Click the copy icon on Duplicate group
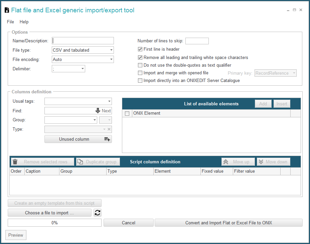This screenshot has height=244, width=310. click(x=80, y=162)
